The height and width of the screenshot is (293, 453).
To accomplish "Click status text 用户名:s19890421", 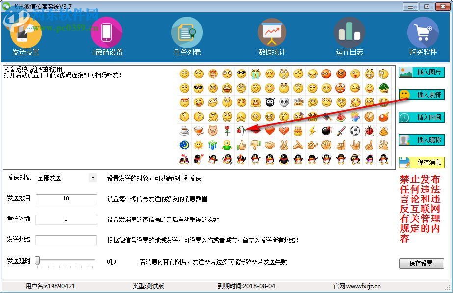I will click(x=50, y=286).
